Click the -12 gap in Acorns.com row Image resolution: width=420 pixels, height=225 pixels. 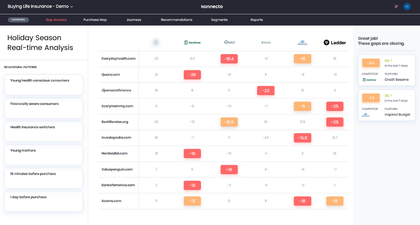click(x=192, y=201)
